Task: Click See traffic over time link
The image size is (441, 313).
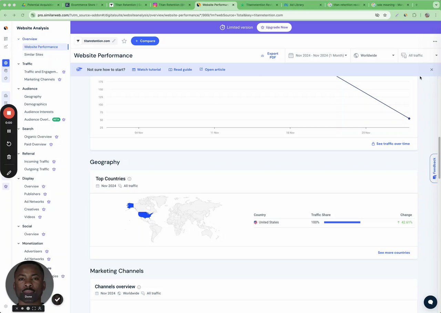Action: click(391, 144)
